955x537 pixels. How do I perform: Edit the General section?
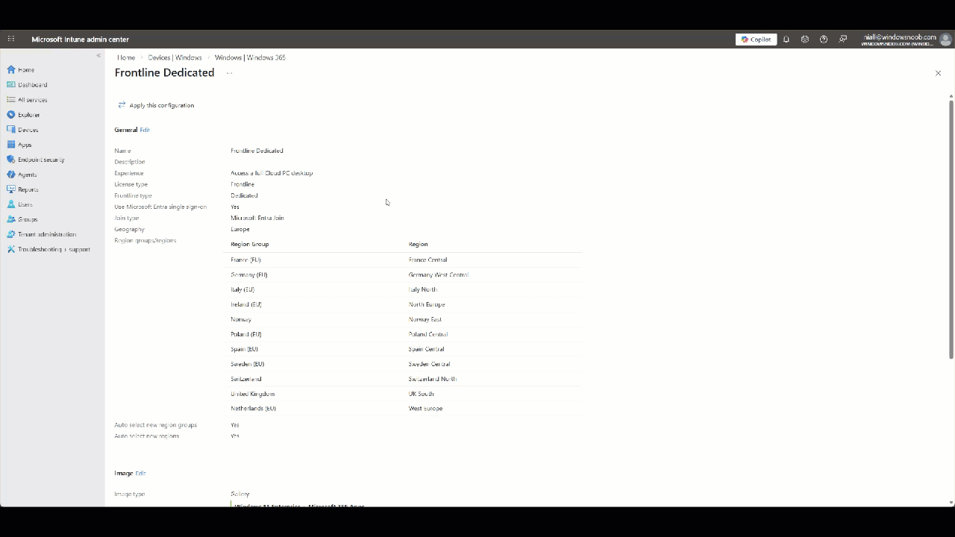coord(145,130)
